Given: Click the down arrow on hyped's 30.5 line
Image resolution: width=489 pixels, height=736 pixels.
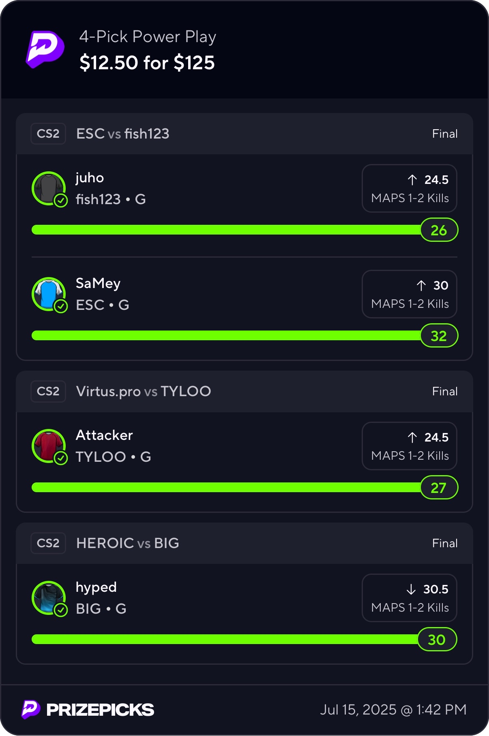Looking at the screenshot, I should (x=411, y=589).
